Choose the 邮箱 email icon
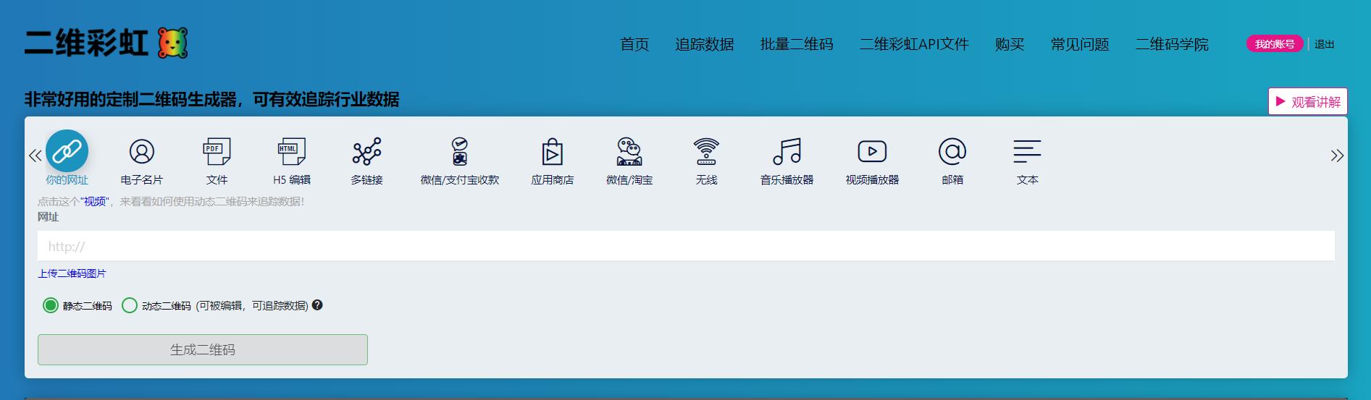1371x400 pixels. click(952, 152)
